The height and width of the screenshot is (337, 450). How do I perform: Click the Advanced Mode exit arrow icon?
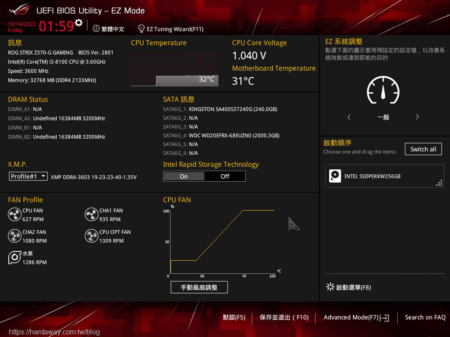click(385, 318)
